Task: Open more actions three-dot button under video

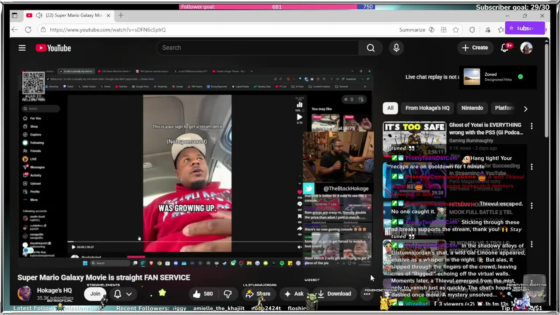Action: (x=367, y=294)
